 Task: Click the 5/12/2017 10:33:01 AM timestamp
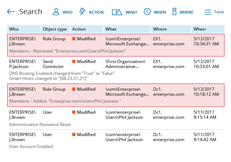206,64
